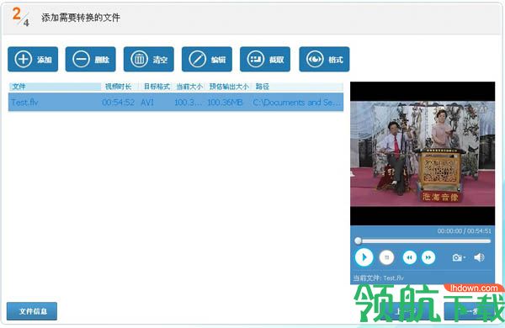The height and width of the screenshot is (328, 505).
Task: Sort by 路径 column header
Action: [298, 87]
